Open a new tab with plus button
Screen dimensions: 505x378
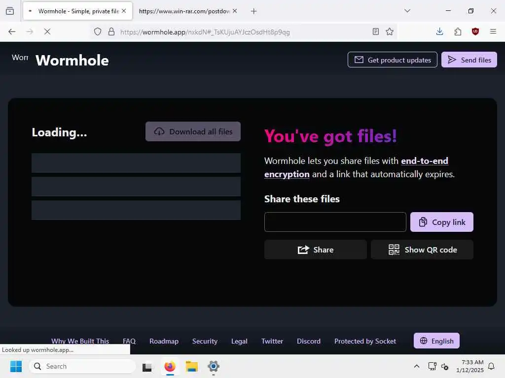click(254, 11)
